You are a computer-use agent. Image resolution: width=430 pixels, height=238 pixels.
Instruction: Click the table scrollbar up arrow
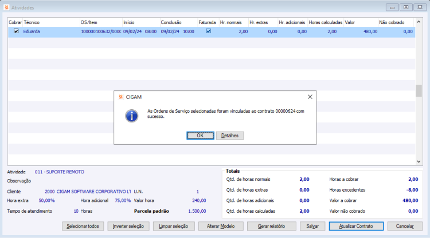tap(419, 22)
